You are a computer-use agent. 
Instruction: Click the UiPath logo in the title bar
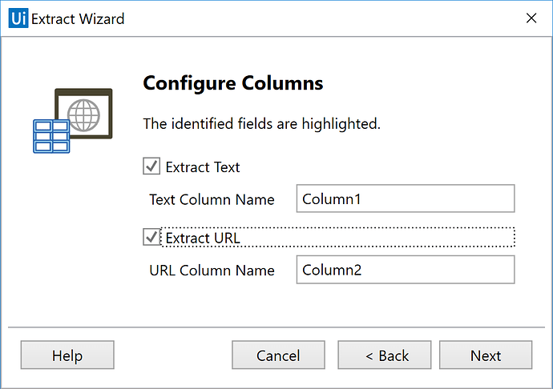18,18
